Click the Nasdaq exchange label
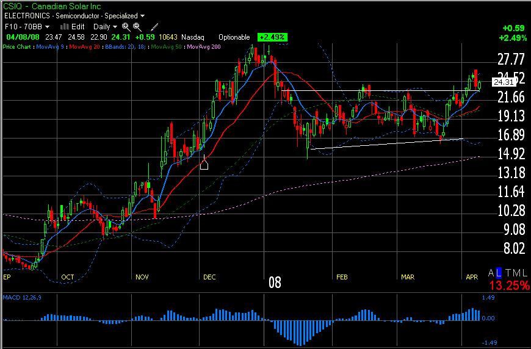The width and height of the screenshot is (531, 349). 193,37
